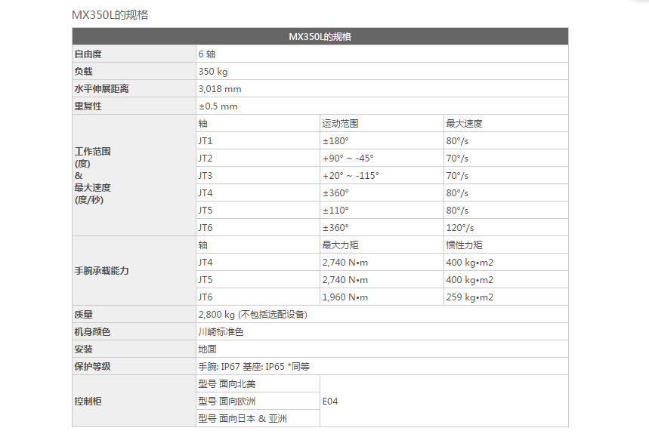This screenshot has width=649, height=437.
Task: Click the 川崎标准色 body color link
Action: [x=221, y=331]
